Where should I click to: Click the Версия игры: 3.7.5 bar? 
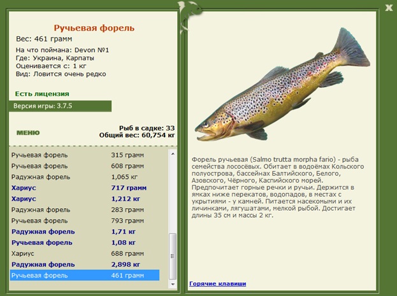click(61, 106)
